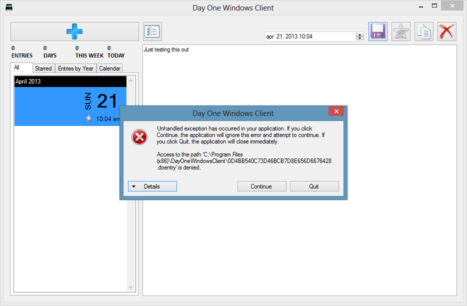The width and height of the screenshot is (467, 306).
Task: Maximize the Day One Windows Client window
Action: [x=434, y=6]
